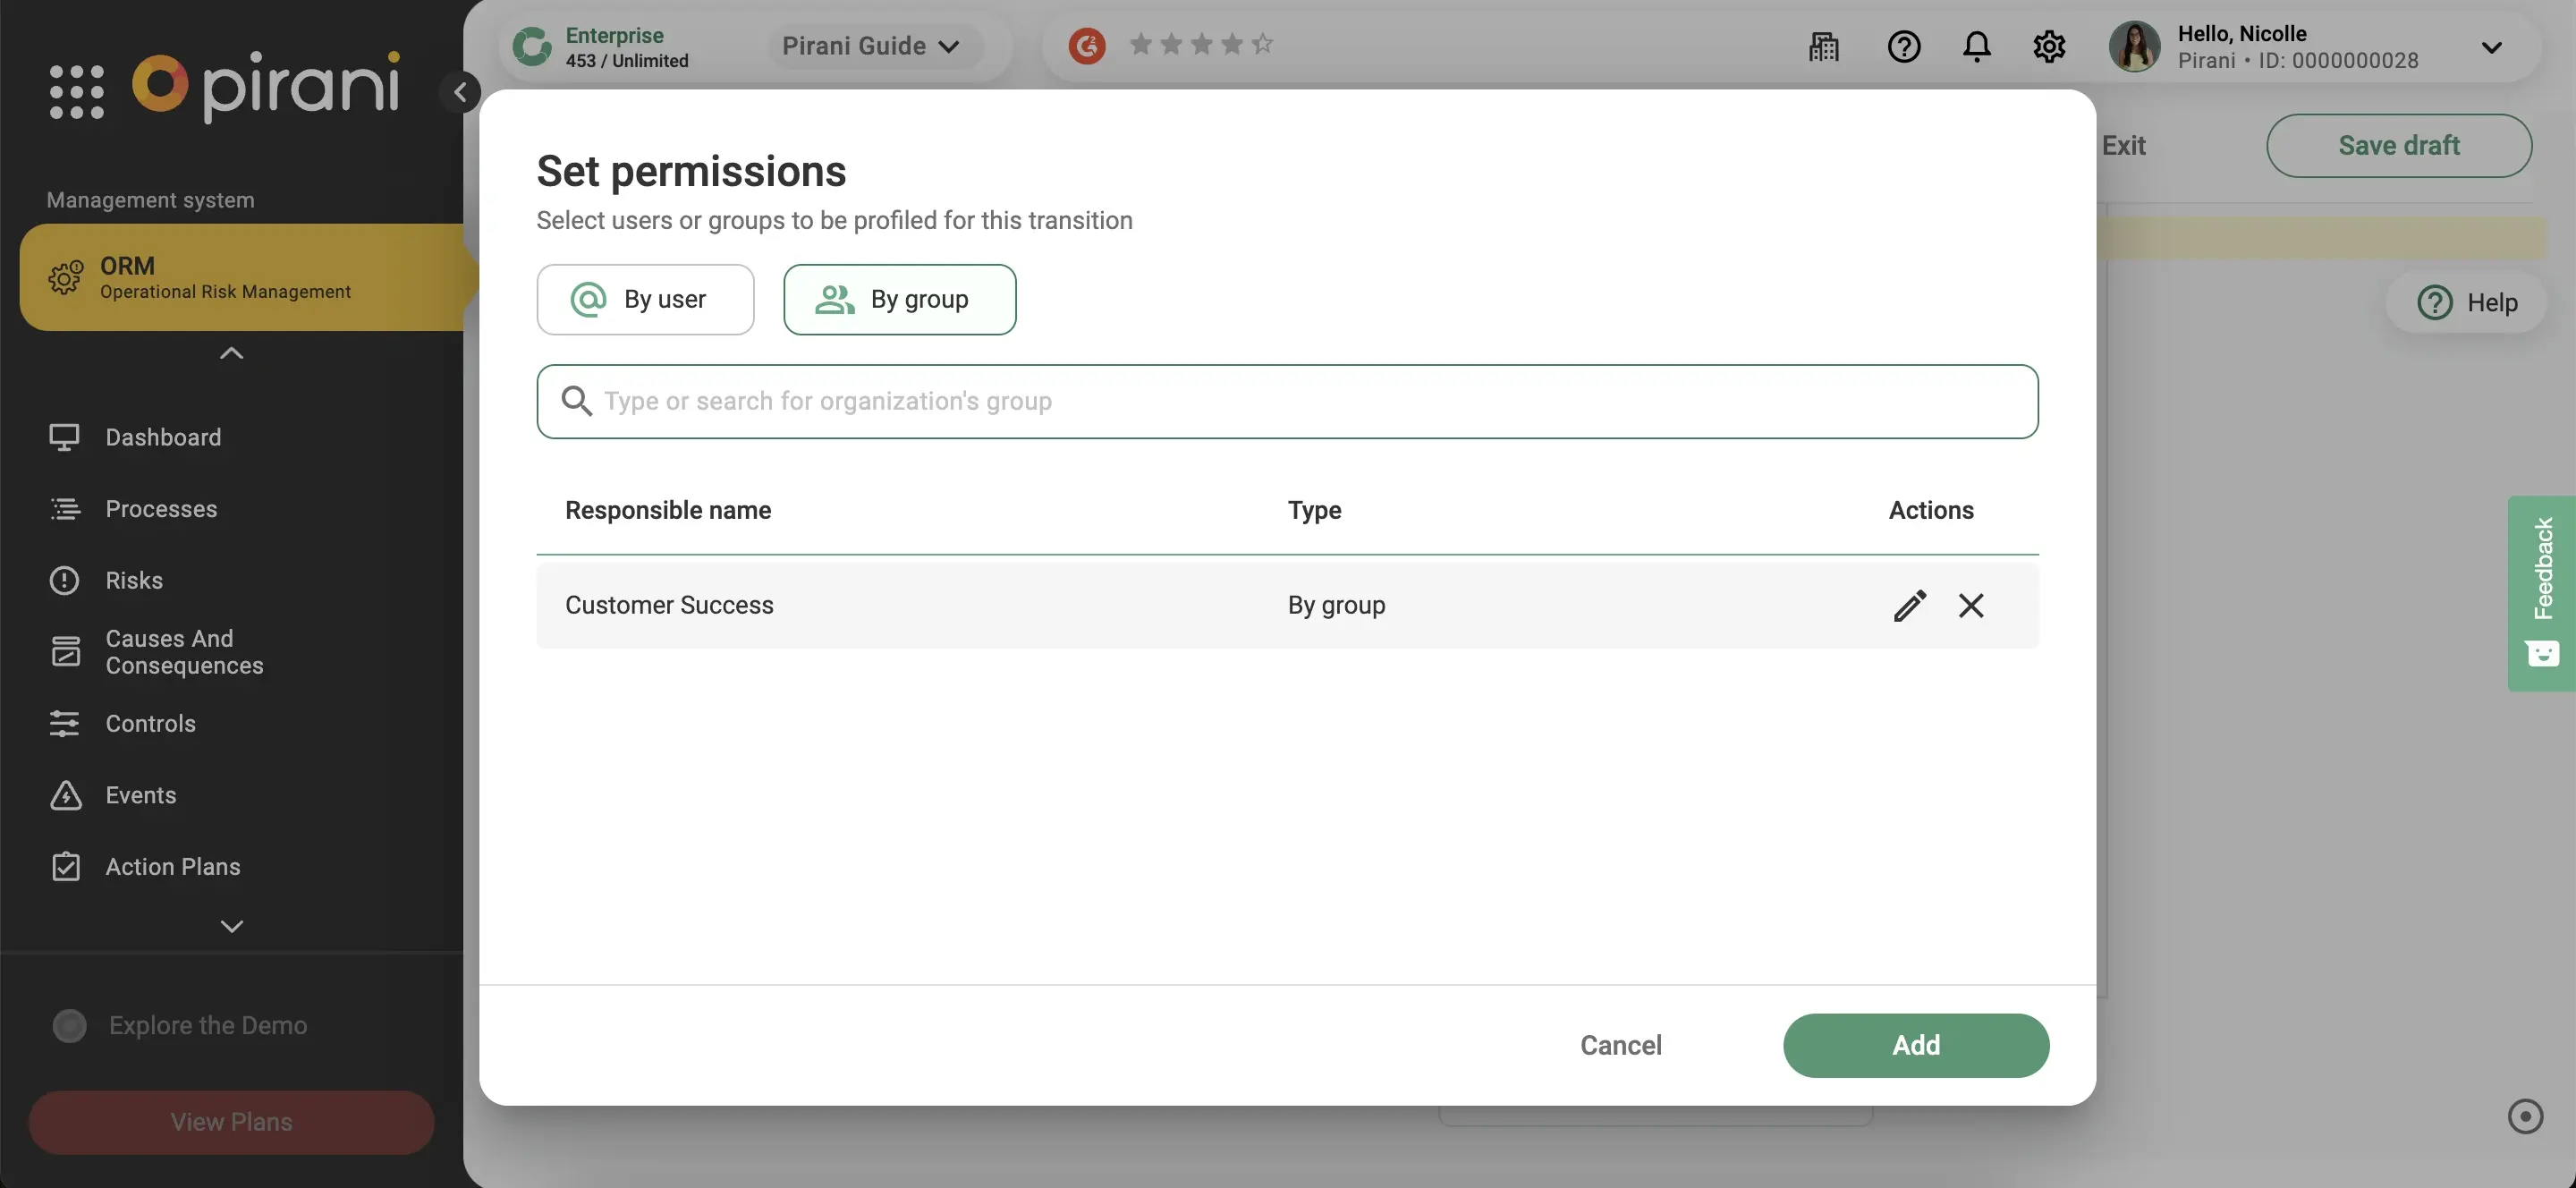
Task: Focus the organization's group search field
Action: point(1286,401)
